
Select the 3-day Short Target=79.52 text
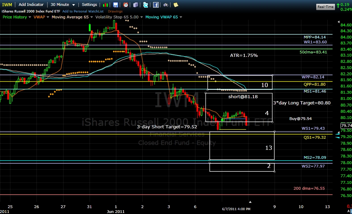click(167, 127)
